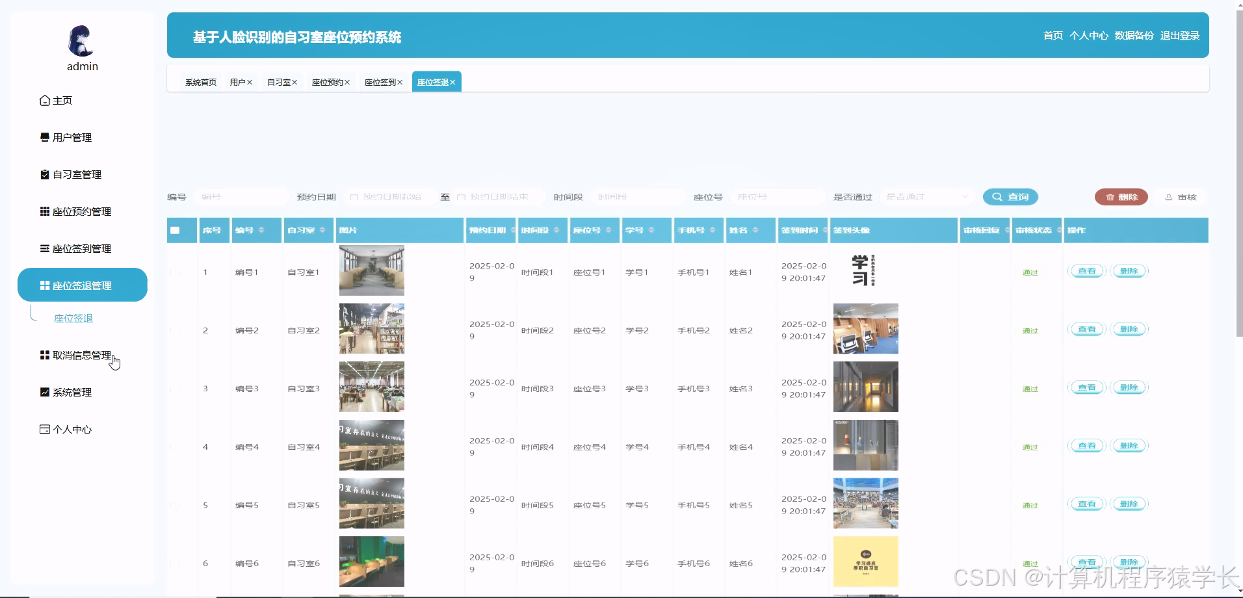Sort by 预约日期 column sort arrows
Image resolution: width=1243 pixels, height=598 pixels.
point(513,231)
